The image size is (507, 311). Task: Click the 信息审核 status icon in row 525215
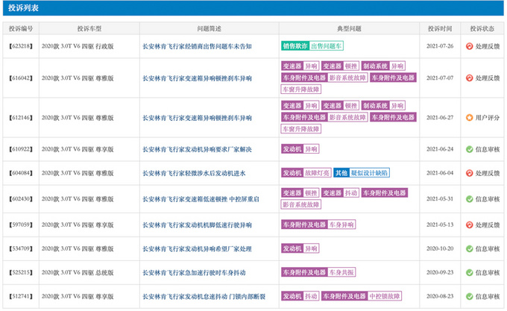point(469,272)
